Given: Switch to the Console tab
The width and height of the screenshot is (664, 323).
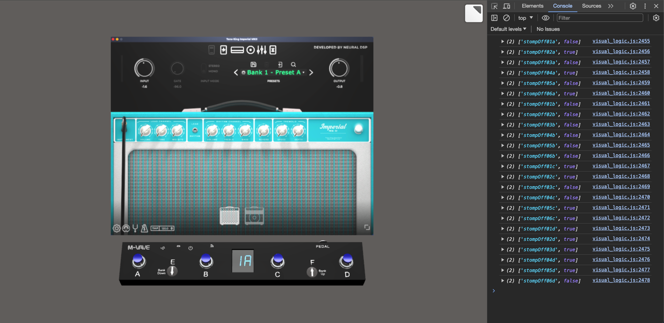Looking at the screenshot, I should click(562, 6).
